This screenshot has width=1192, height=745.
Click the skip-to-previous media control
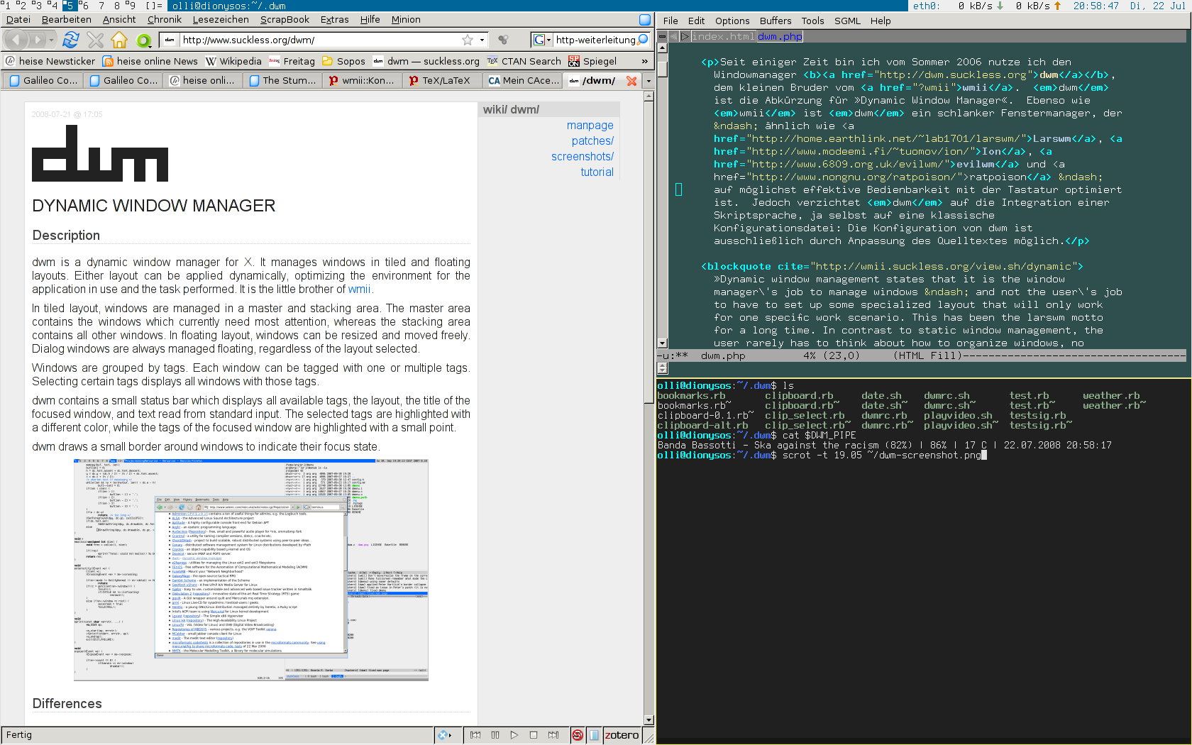(x=475, y=735)
